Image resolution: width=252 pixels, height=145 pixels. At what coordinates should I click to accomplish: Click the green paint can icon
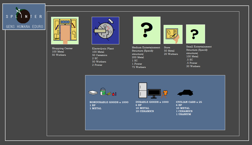[103, 92]
